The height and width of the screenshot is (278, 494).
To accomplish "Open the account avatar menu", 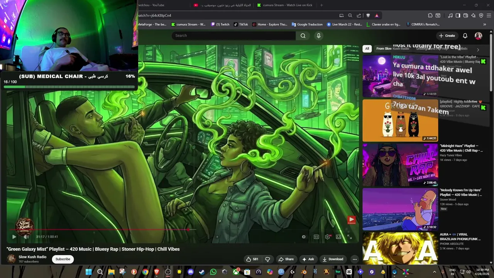I will coord(479,36).
